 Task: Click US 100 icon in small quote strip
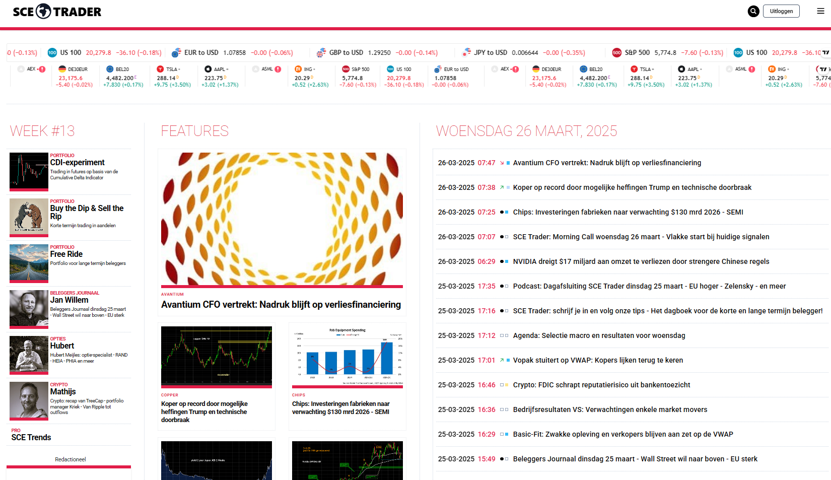(x=390, y=69)
